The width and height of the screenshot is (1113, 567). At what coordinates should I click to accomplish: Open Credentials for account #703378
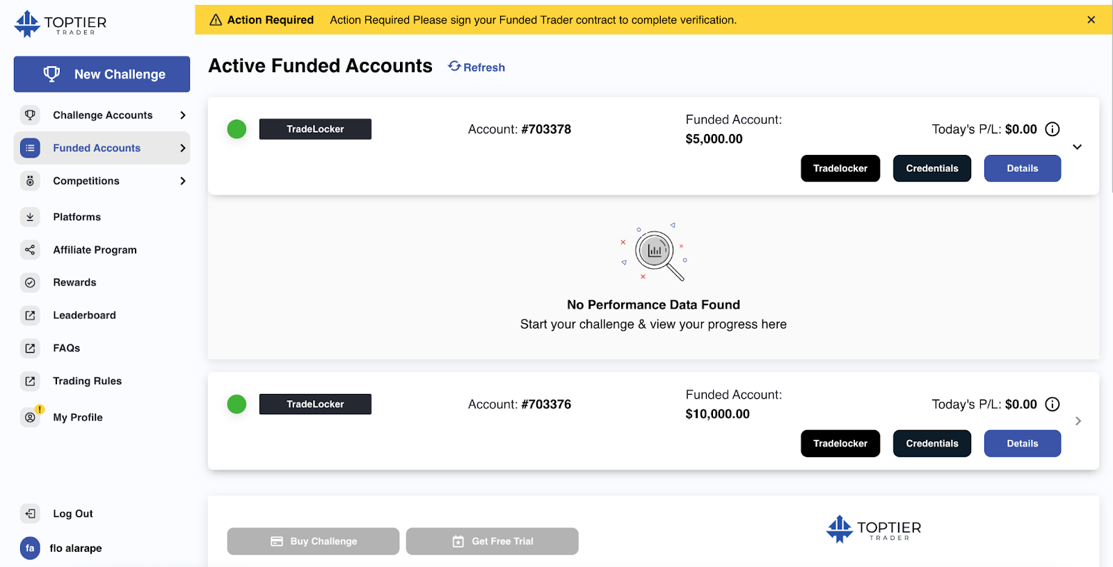[932, 168]
